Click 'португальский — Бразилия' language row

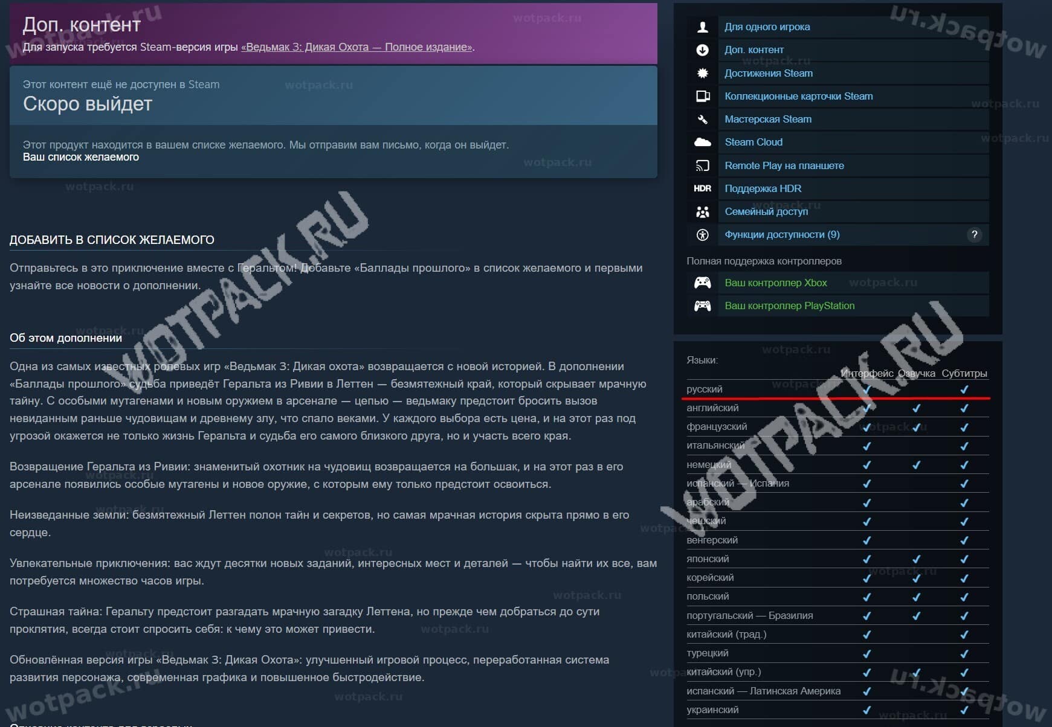click(x=837, y=615)
